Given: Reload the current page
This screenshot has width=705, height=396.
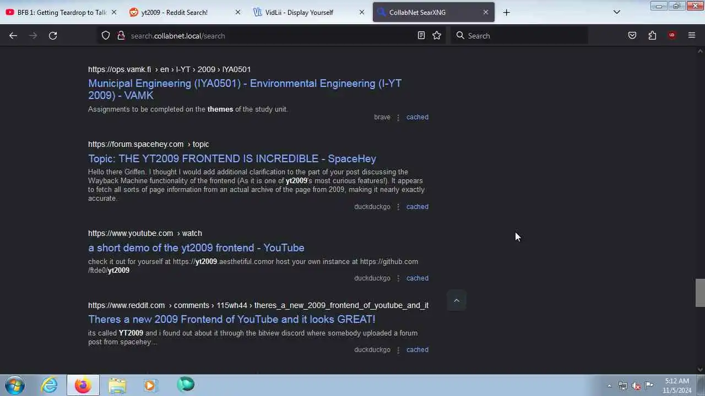Looking at the screenshot, I should pos(53,36).
